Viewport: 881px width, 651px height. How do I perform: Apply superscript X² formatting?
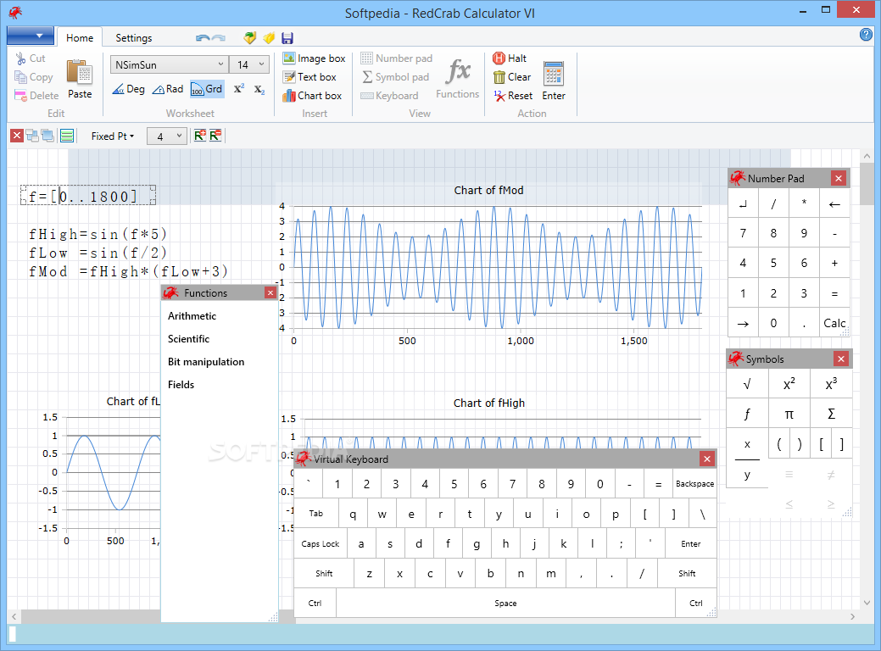click(239, 89)
